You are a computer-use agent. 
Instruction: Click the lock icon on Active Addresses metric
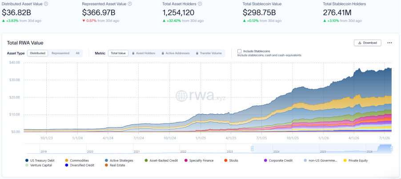pos(163,53)
